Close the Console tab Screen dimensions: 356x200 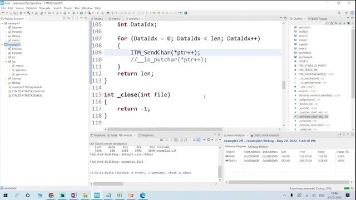pyautogui.click(x=135, y=135)
